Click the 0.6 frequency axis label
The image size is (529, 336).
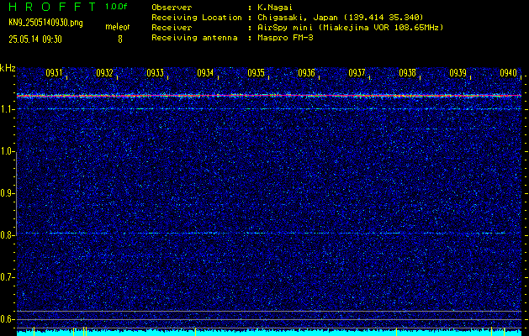coord(6,319)
